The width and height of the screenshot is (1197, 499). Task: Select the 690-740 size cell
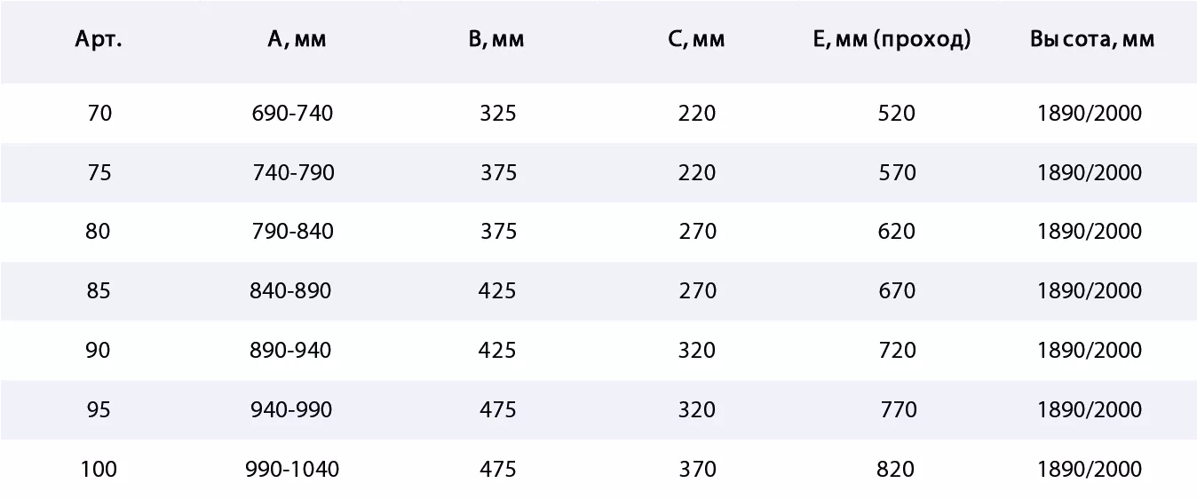click(293, 114)
